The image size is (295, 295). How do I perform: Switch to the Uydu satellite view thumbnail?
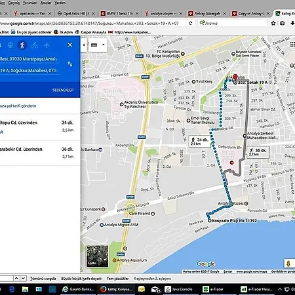[x=98, y=256]
